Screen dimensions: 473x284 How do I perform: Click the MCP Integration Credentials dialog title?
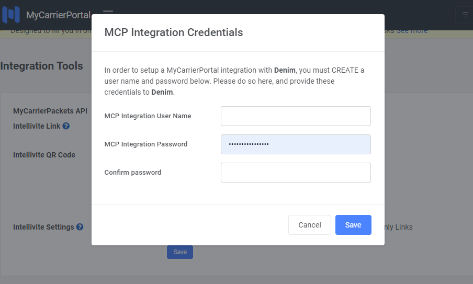[x=174, y=32]
